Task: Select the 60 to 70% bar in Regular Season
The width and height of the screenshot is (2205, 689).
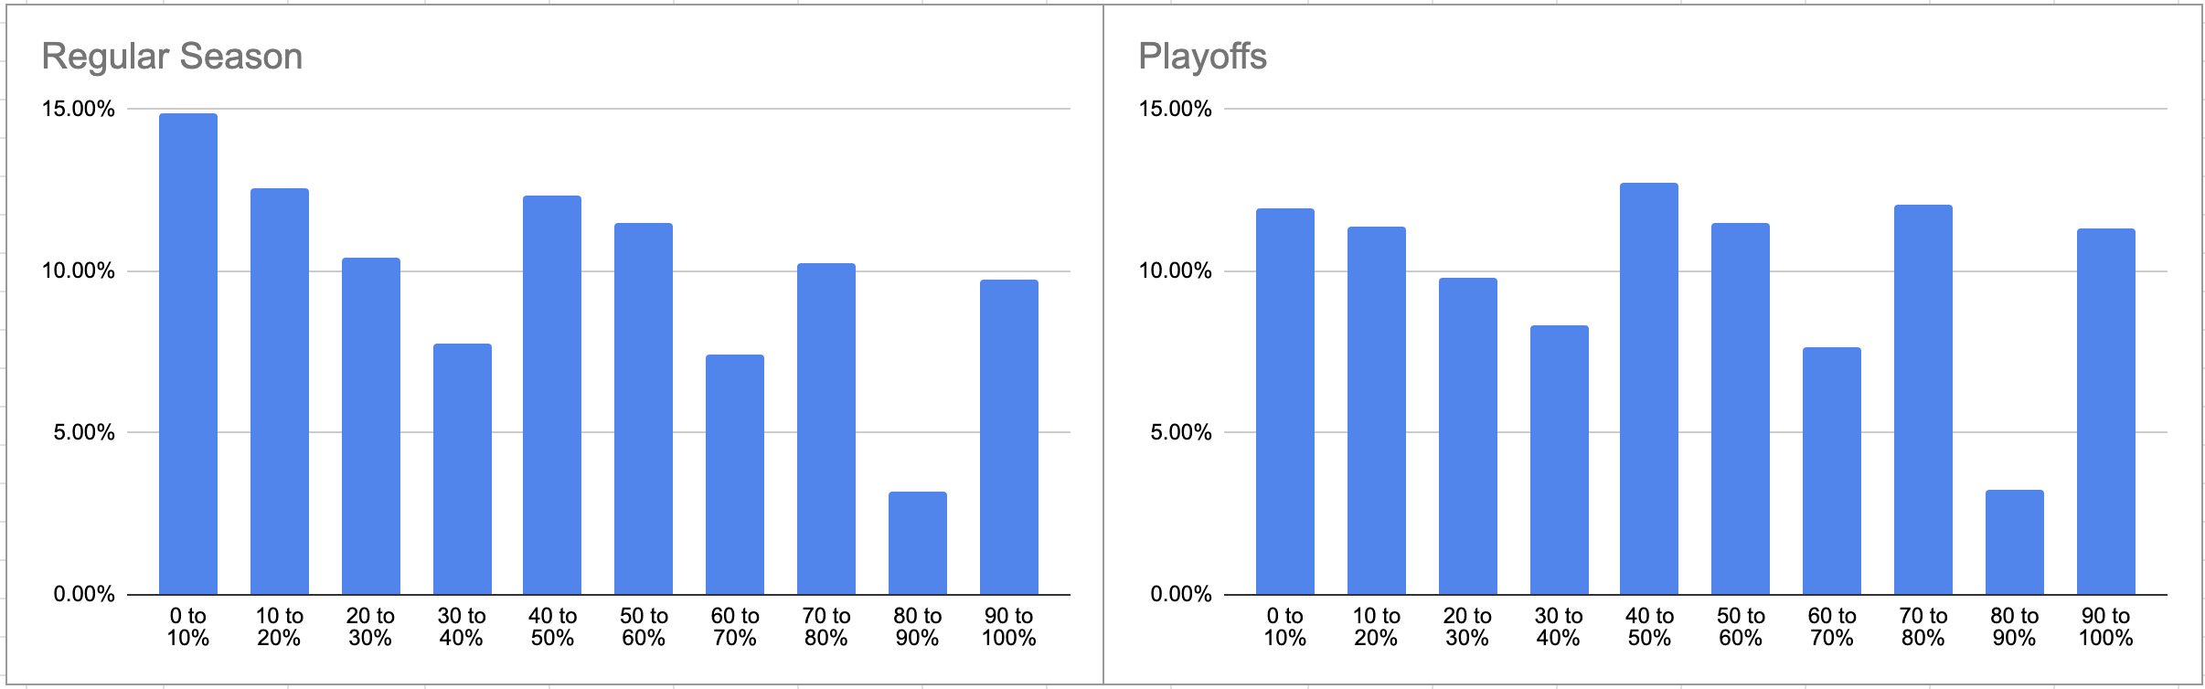Action: pyautogui.click(x=735, y=474)
